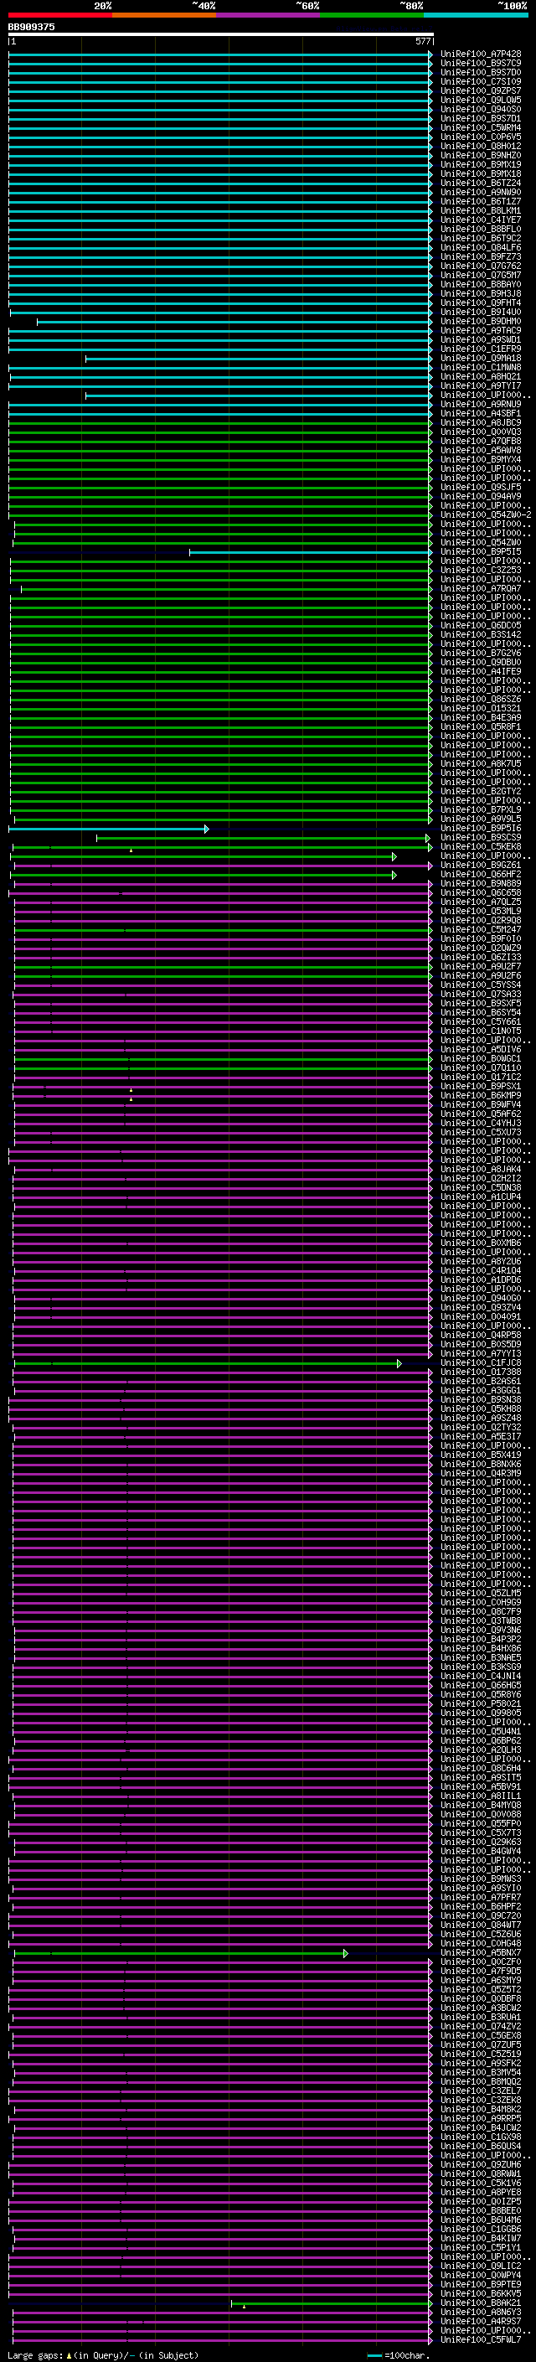The height and width of the screenshot is (2362, 536).
Task: Click the green alignment bar for UniRef100_A5BNX7
Action: point(181,1953)
